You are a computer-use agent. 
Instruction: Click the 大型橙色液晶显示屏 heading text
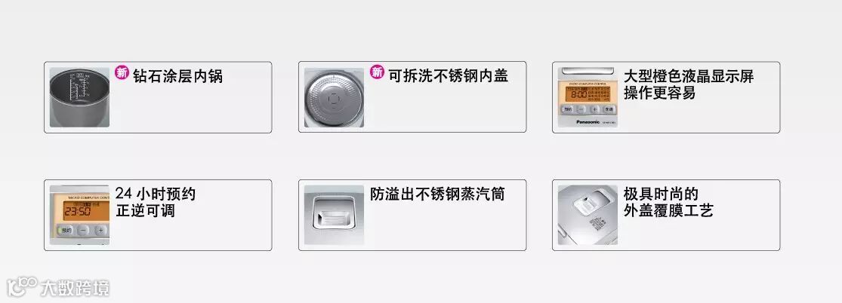pyautogui.click(x=689, y=76)
